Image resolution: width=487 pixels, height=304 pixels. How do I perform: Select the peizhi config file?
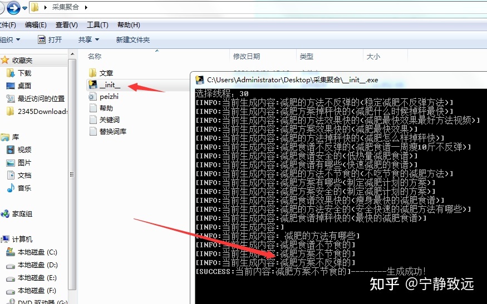[104, 97]
